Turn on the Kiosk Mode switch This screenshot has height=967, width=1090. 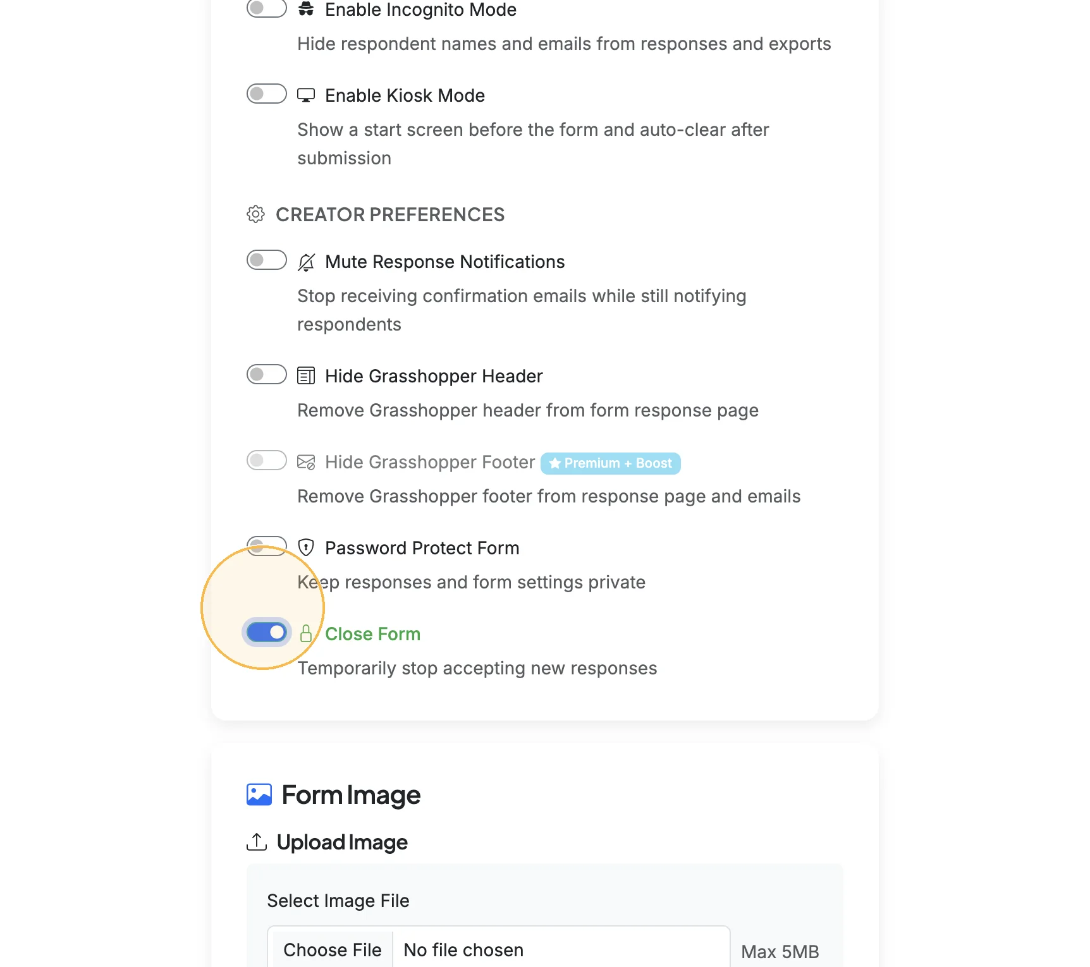click(267, 94)
